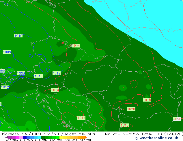Click the blue 1010 label between 1008 and 1012
The height and width of the screenshot is (141, 183).
click(x=38, y=76)
